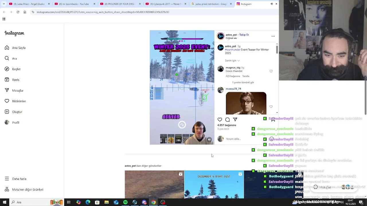Open the post's three-dot options menu
This screenshot has width=367, height=206.
coord(273,36)
